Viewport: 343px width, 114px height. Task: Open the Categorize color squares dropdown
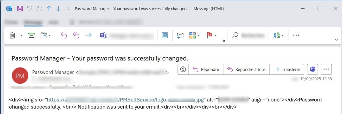(x=194, y=35)
